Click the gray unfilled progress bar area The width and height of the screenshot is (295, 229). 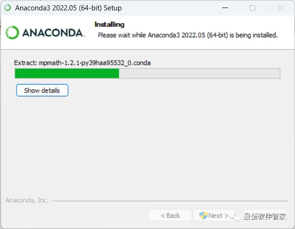200,74
